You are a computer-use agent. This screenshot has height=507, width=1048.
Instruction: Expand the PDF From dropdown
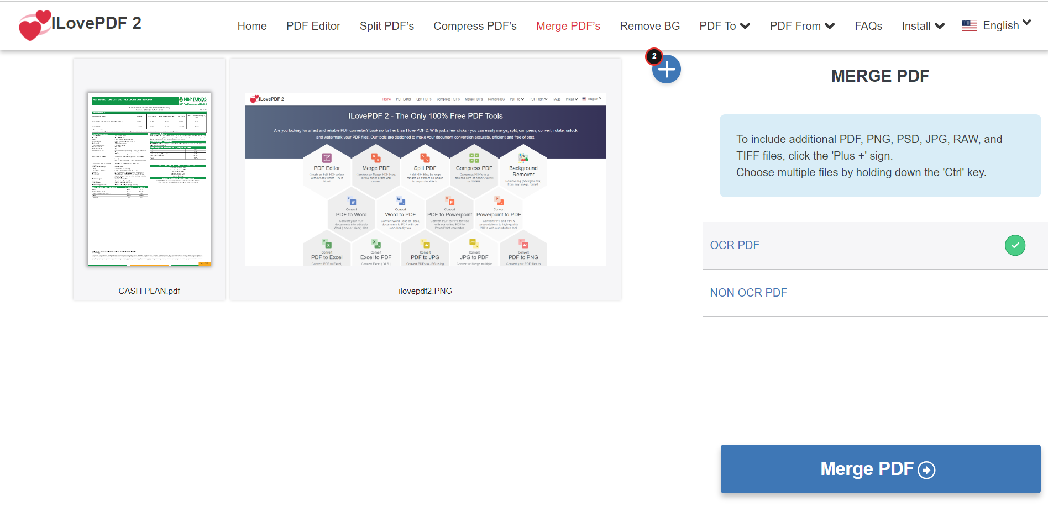tap(802, 26)
